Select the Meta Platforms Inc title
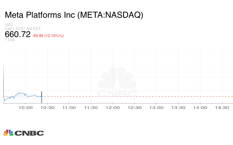 point(74,15)
